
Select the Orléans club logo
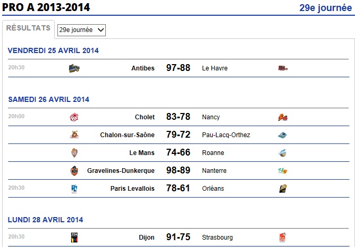283,189
